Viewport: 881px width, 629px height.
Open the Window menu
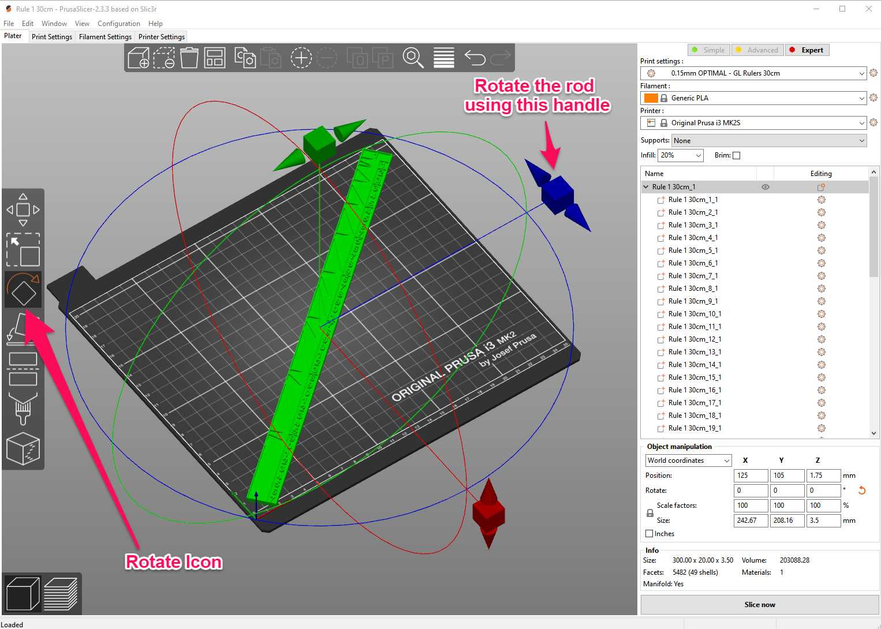pyautogui.click(x=54, y=24)
